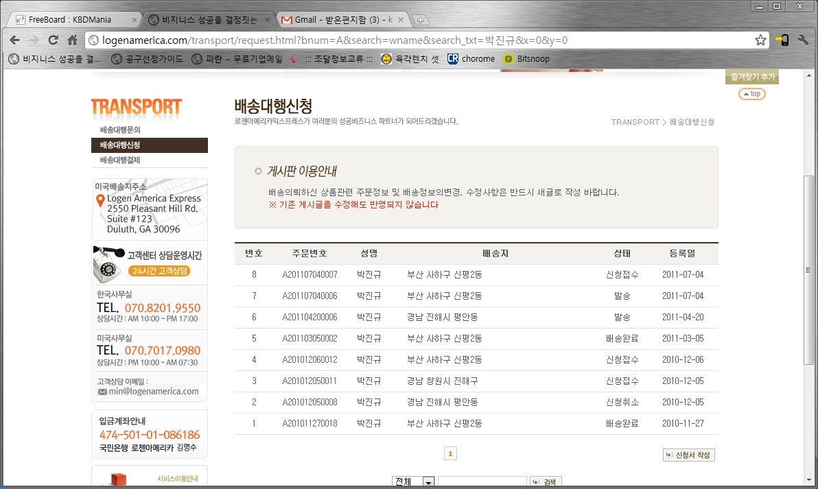818x489 pixels.
Task: Click the 24시간 고객상담 badge
Action: coord(160,271)
